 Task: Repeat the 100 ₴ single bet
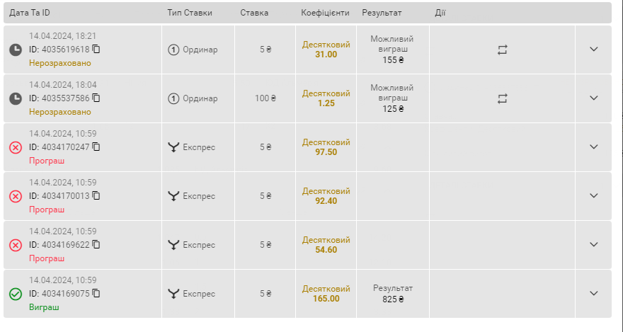pyautogui.click(x=502, y=98)
